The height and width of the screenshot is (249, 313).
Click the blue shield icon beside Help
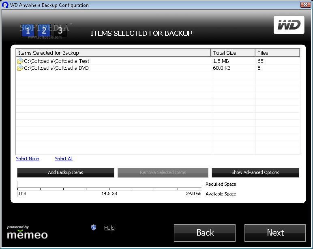click(x=94, y=228)
